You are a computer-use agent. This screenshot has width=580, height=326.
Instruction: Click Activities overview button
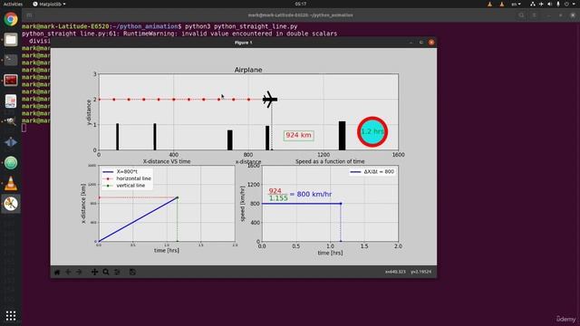click(13, 4)
